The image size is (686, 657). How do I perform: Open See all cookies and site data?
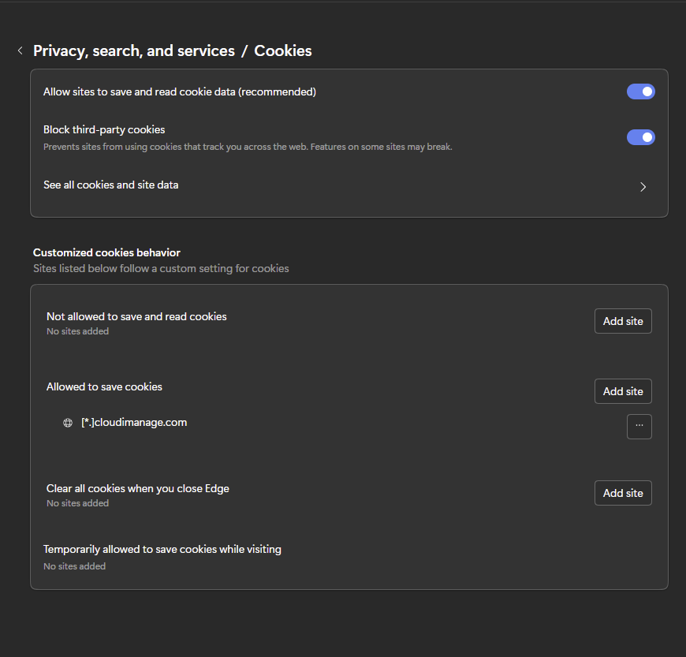(349, 185)
